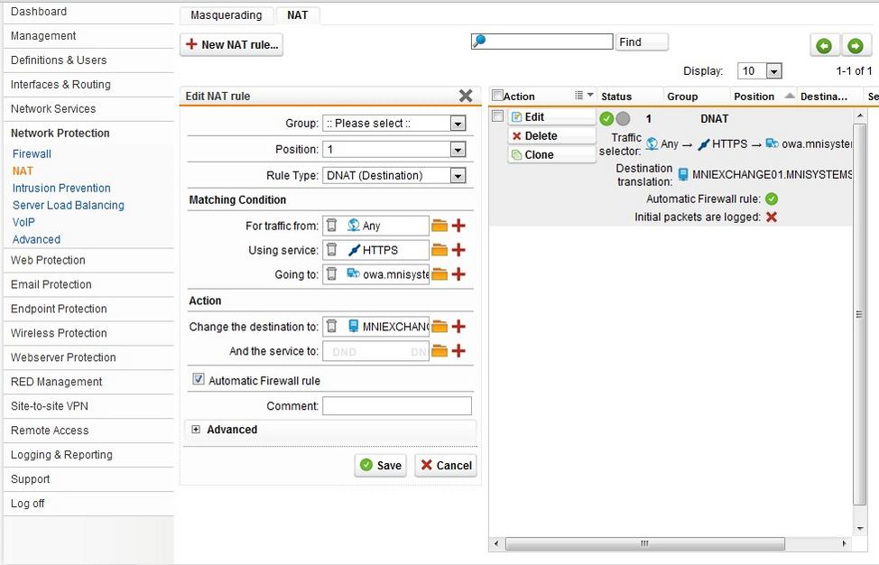
Task: Expand the Advanced section
Action: 196,430
